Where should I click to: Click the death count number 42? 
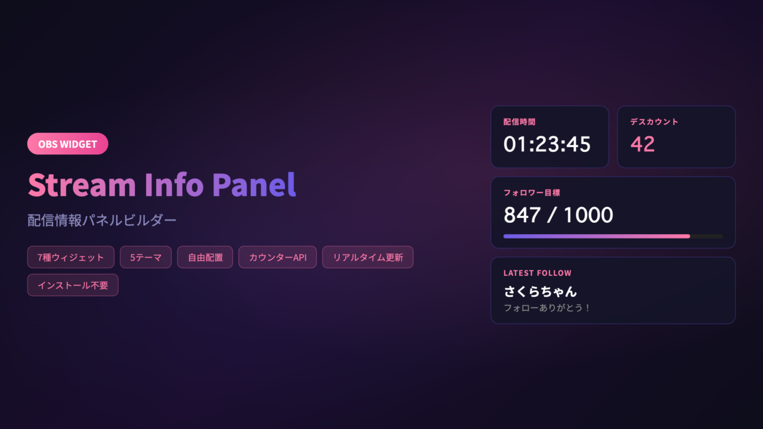(x=642, y=144)
